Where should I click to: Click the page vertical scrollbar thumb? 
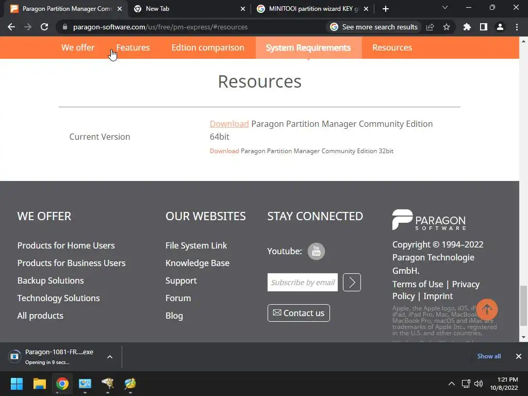(x=523, y=306)
